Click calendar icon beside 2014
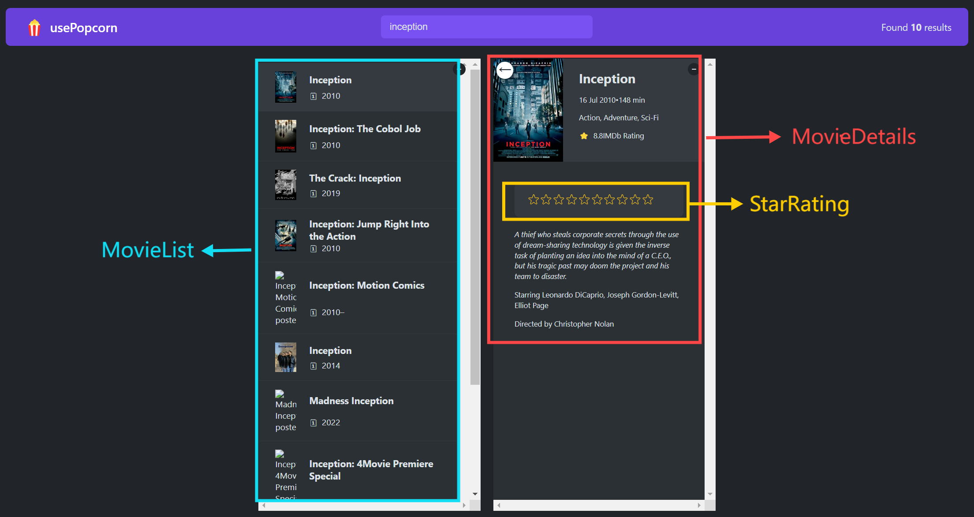Viewport: 974px width, 517px height. coord(313,366)
